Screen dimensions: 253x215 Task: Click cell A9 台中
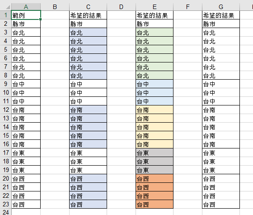(26, 84)
